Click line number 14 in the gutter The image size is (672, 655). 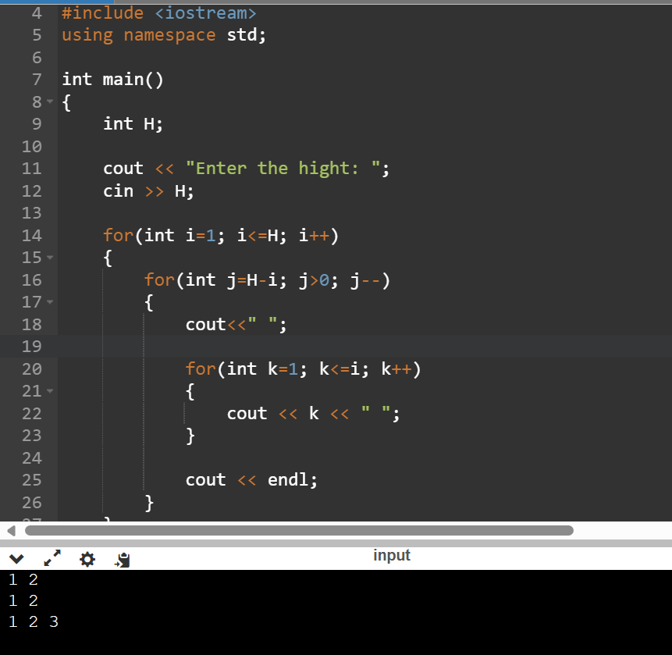pos(31,235)
